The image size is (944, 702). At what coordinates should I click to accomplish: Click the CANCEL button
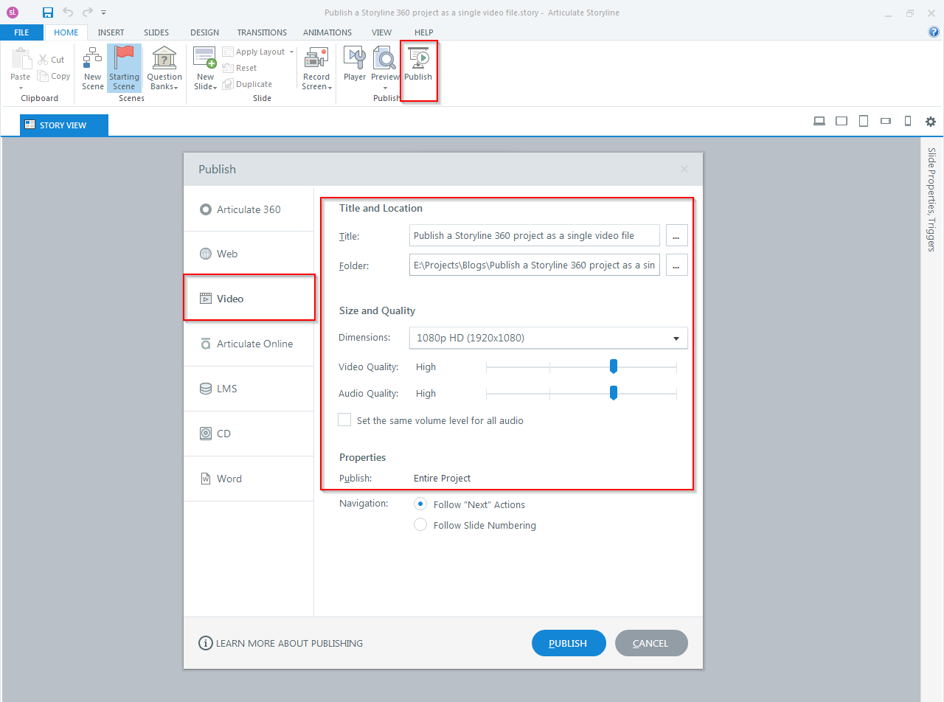[651, 643]
